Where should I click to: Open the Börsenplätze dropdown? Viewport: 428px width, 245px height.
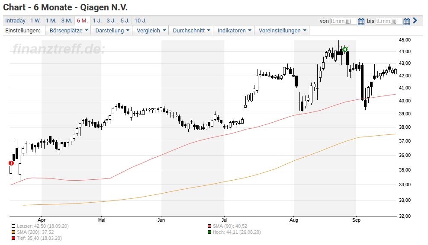[x=68, y=31]
